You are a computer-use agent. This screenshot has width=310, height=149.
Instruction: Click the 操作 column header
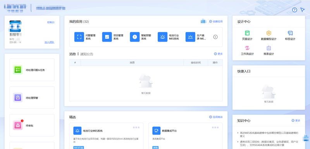215,62
